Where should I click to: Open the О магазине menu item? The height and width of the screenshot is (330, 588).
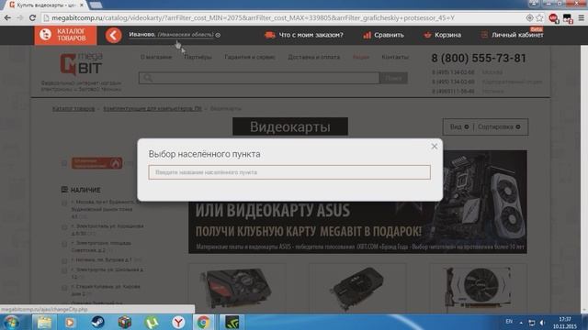click(x=156, y=57)
